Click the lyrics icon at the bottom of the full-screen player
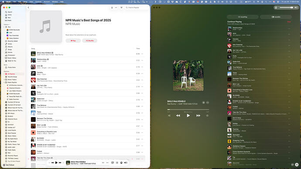Screen dimensions: 301x169 (292, 165)
